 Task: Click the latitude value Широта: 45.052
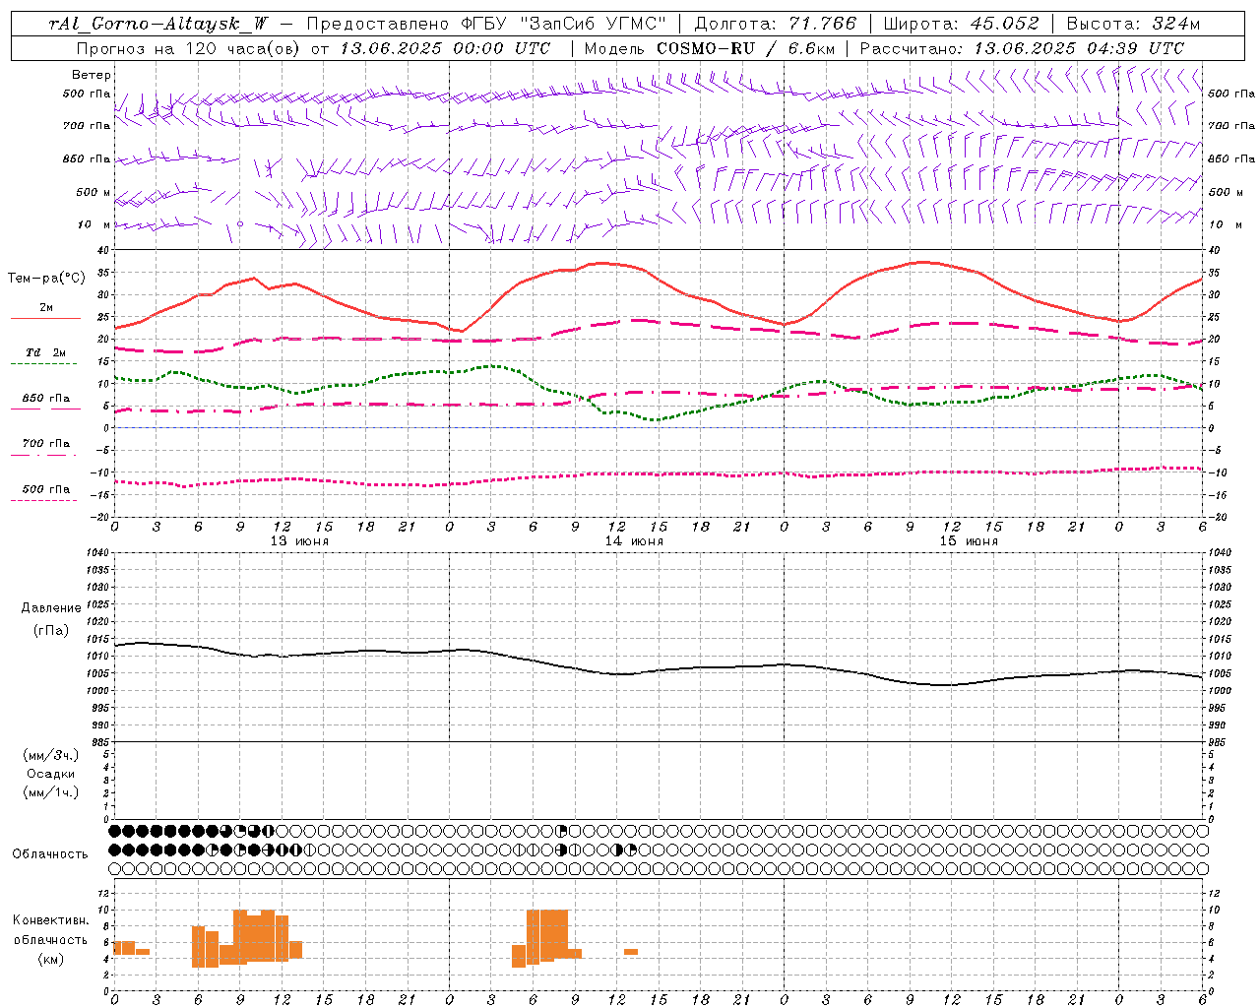pyautogui.click(x=962, y=24)
